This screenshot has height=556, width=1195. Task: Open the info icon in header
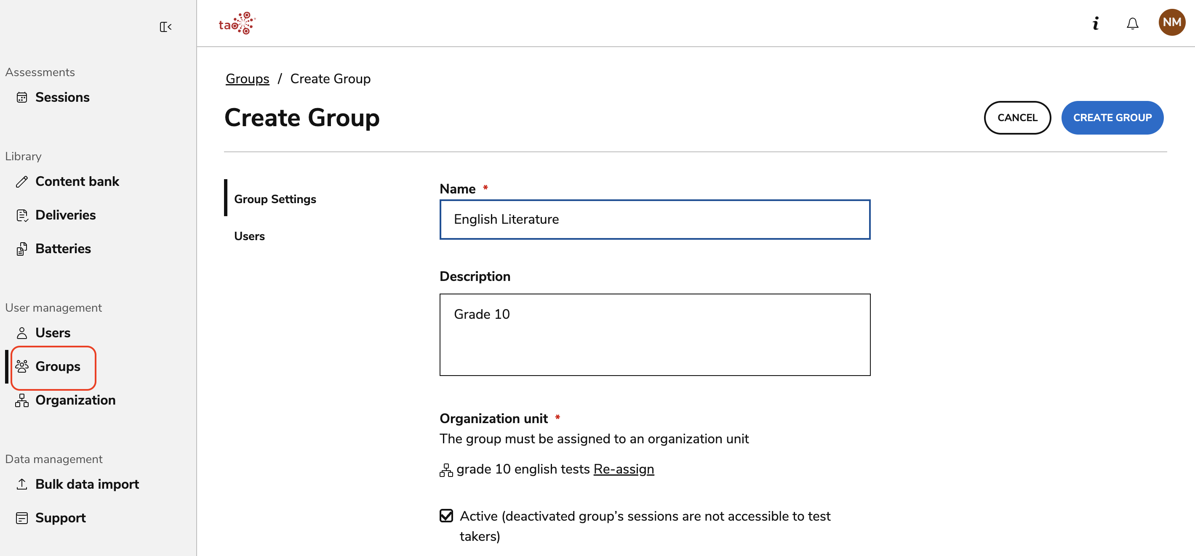1095,23
